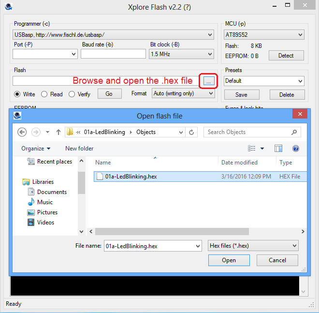Click the back arrow in file dialog
Screen dimensions: 319x313
click(x=22, y=132)
